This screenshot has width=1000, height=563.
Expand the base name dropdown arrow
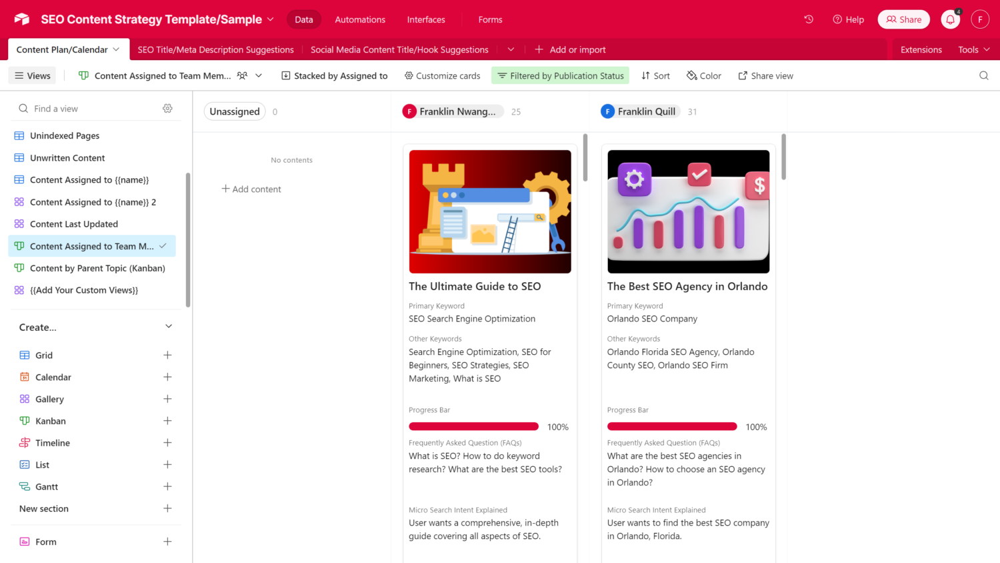coord(271,19)
